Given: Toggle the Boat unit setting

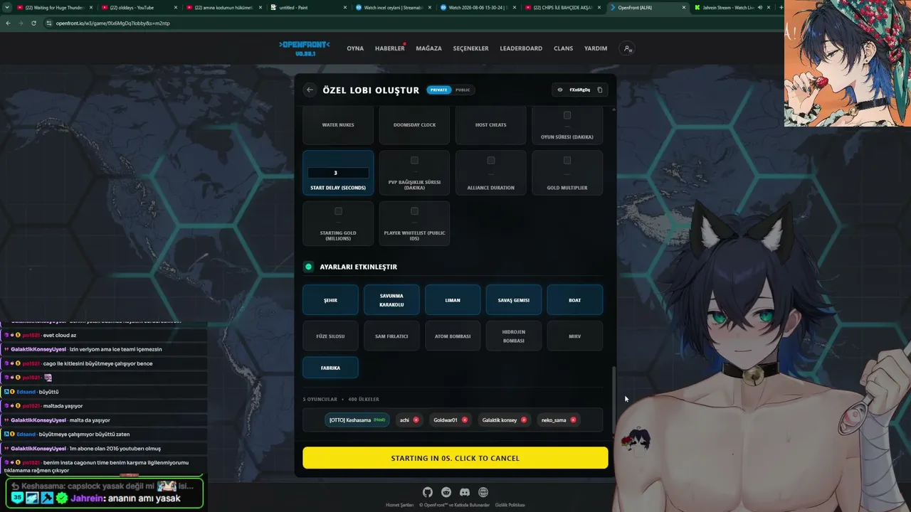Looking at the screenshot, I should click(575, 300).
